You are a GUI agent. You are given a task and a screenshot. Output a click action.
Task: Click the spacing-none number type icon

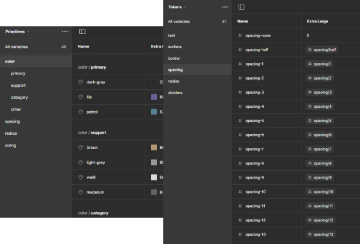[x=240, y=35]
